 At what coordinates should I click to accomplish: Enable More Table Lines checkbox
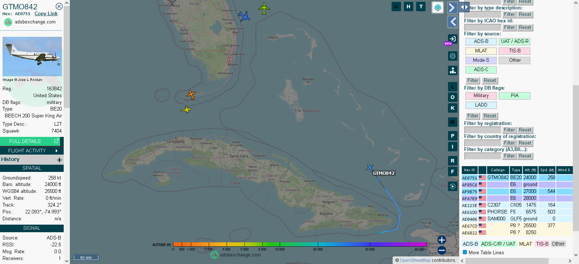pyautogui.click(x=465, y=252)
